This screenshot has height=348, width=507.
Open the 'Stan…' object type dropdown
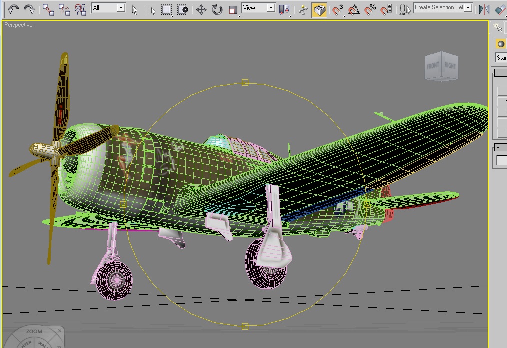pyautogui.click(x=501, y=58)
